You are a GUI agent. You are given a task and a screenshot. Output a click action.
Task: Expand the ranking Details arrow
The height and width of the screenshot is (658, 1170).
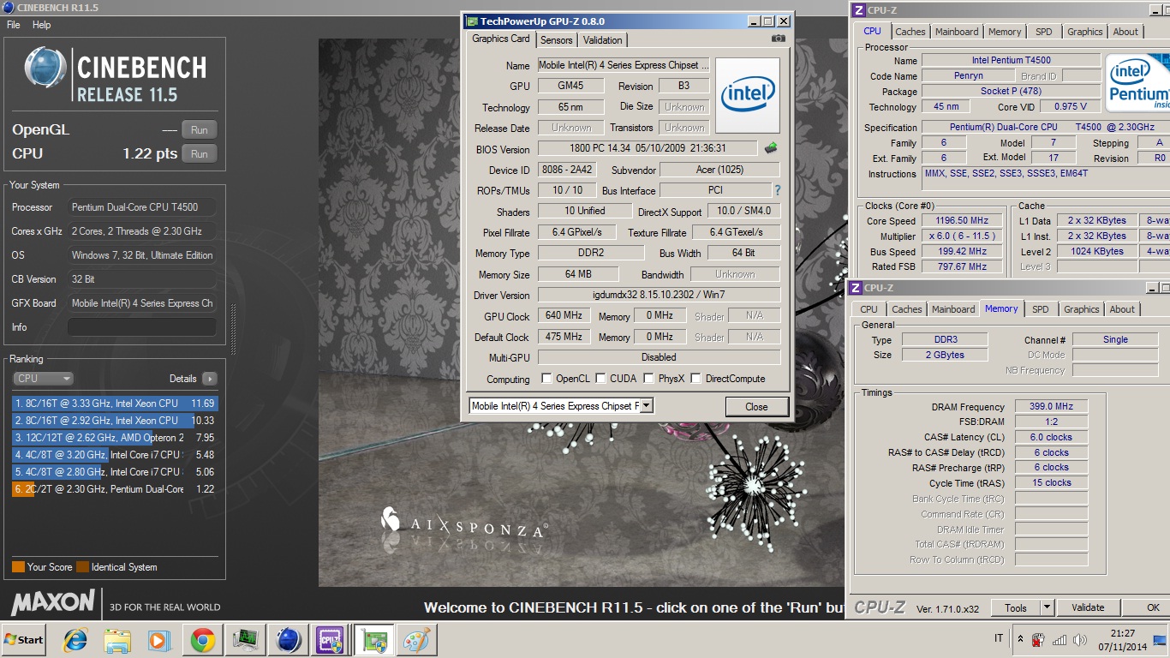[x=209, y=378]
